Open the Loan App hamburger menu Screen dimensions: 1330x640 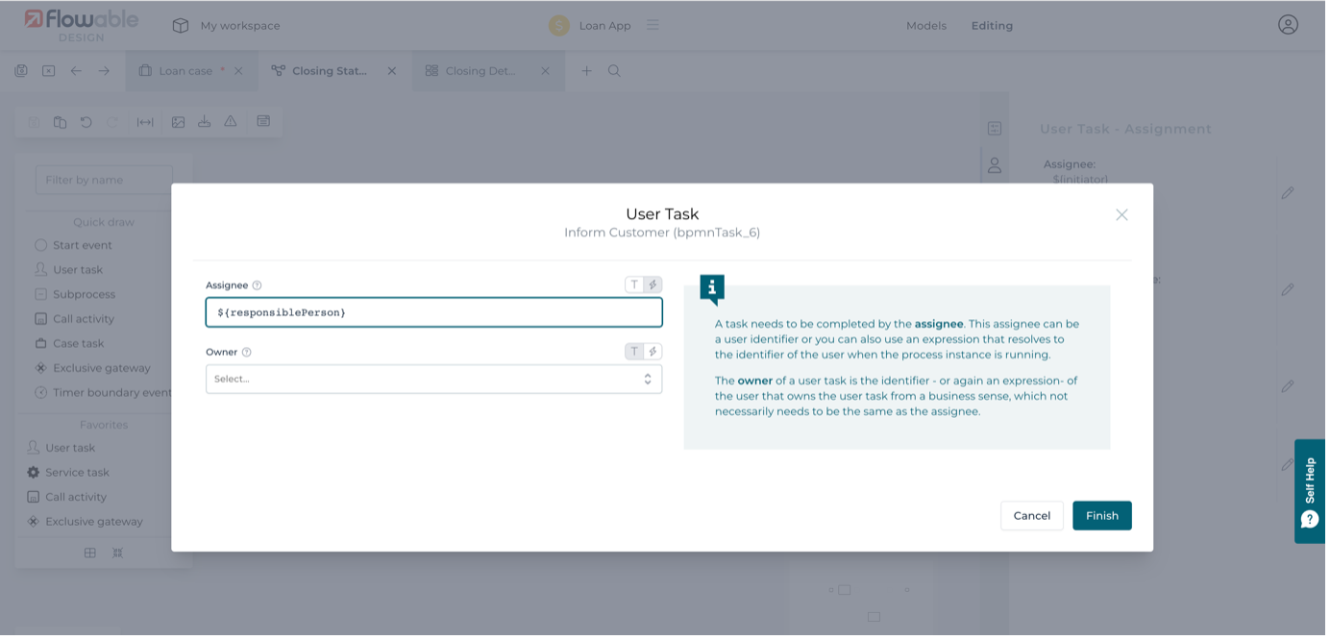click(653, 25)
